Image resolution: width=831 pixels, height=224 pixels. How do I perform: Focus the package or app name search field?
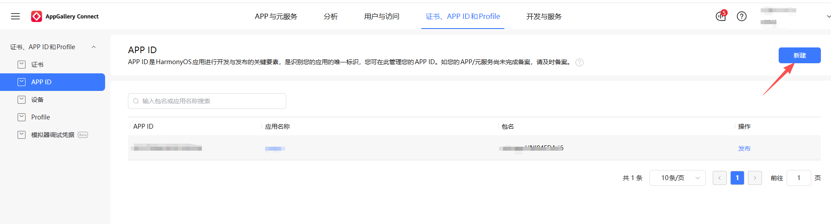tap(207, 101)
